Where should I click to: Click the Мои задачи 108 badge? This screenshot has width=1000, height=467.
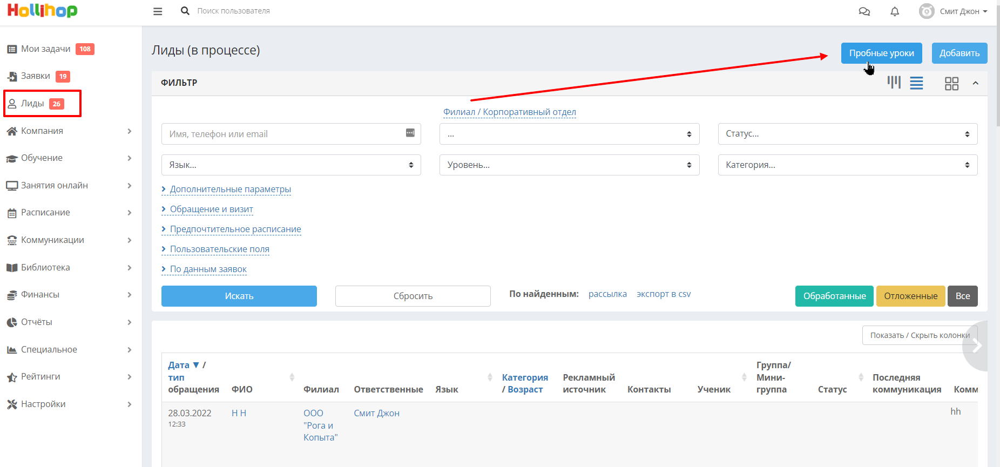(x=85, y=49)
